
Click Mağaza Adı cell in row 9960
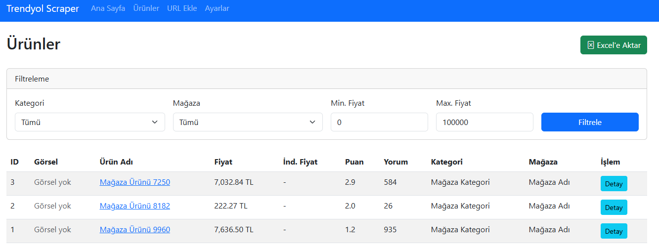coord(549,230)
